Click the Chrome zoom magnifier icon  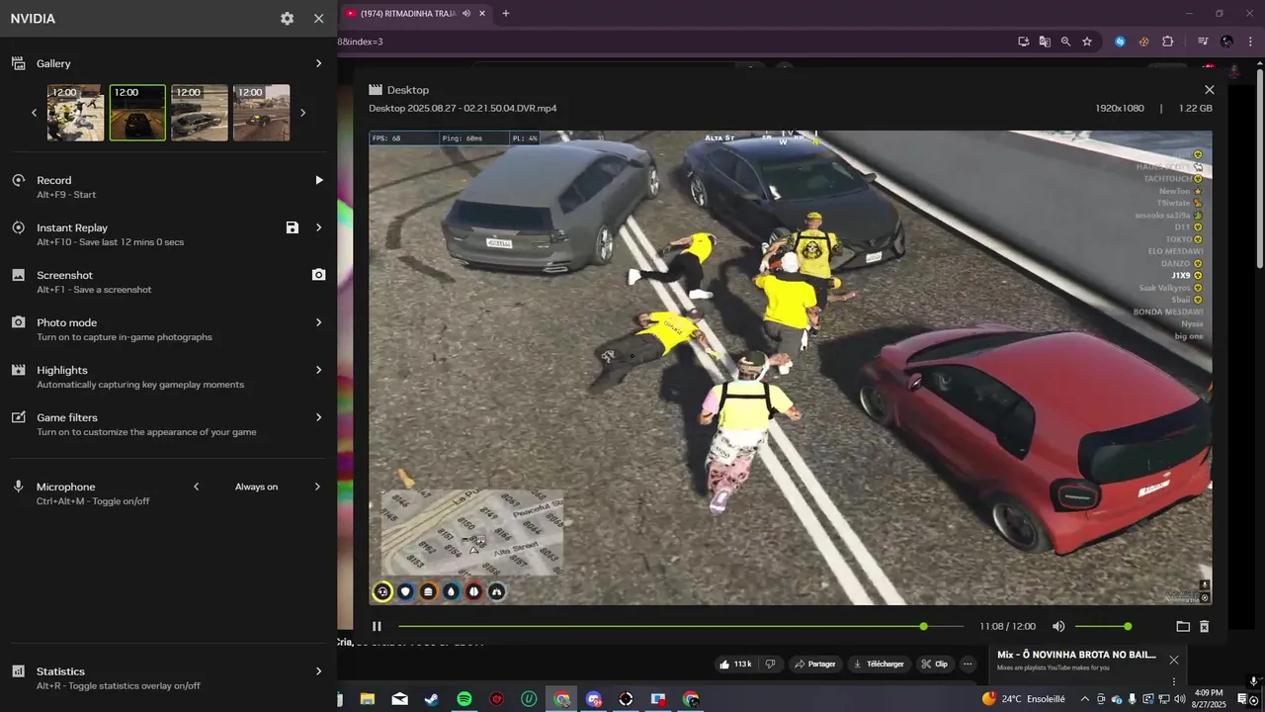tap(1065, 42)
